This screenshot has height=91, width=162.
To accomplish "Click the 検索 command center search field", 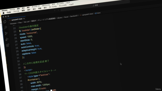I will (95, 5).
